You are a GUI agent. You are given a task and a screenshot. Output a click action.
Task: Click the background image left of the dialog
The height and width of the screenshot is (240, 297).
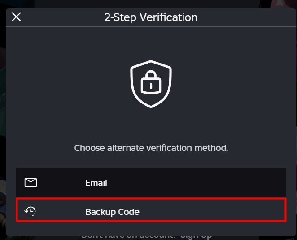pos(2,112)
